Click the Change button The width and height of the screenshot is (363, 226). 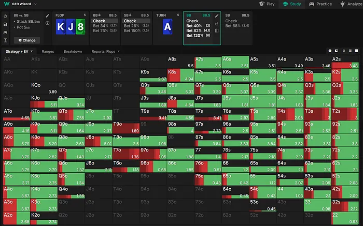pyautogui.click(x=26, y=40)
